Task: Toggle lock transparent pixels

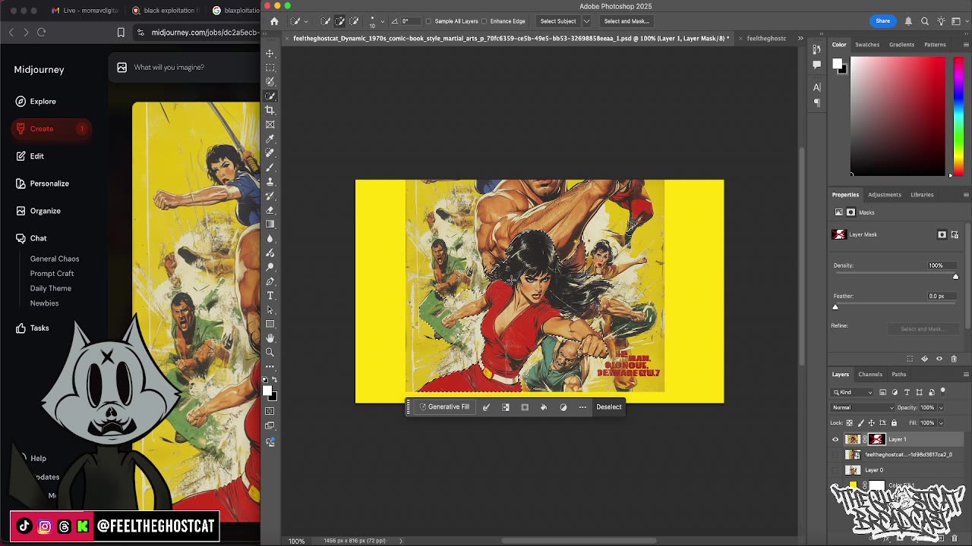Action: [x=849, y=422]
